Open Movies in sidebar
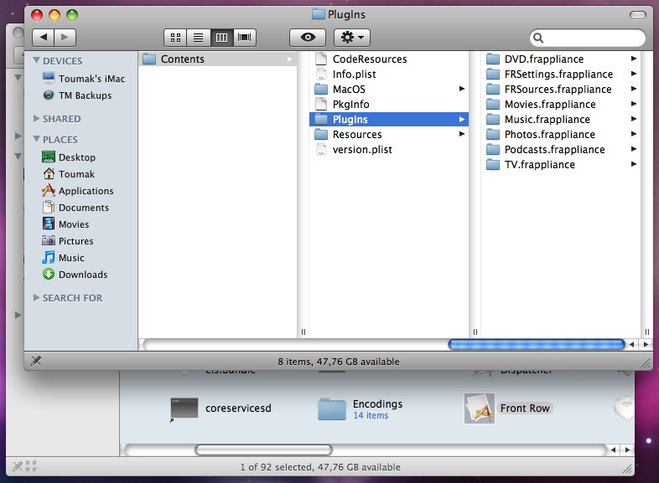Screen dimensions: 659x483 click(x=65, y=224)
